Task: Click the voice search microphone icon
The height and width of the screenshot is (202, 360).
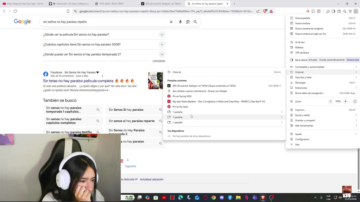Action: pos(180,22)
